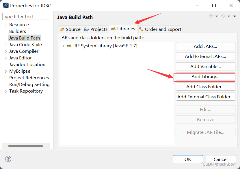Dismiss the dialog with Cancel
The width and height of the screenshot is (240, 169).
tap(221, 159)
